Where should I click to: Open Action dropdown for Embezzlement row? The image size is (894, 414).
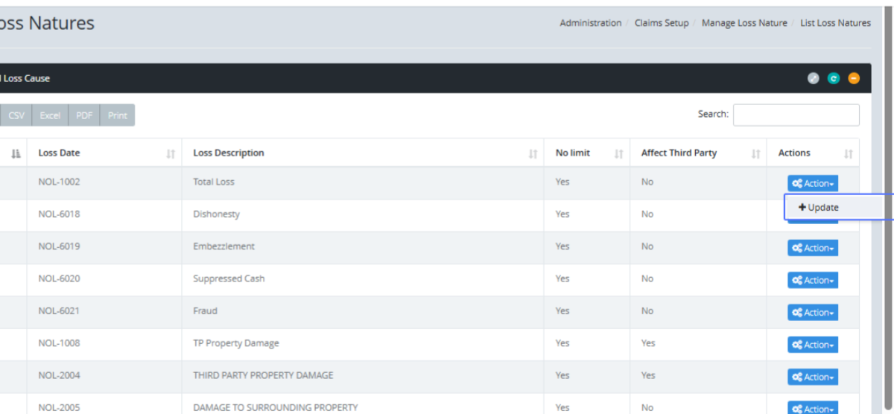coord(813,248)
